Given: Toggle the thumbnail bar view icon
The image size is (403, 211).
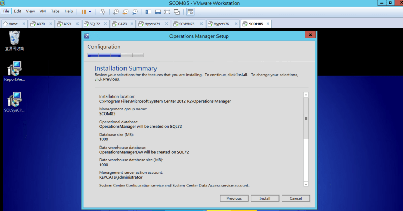Looking at the screenshot, I should [159, 11].
